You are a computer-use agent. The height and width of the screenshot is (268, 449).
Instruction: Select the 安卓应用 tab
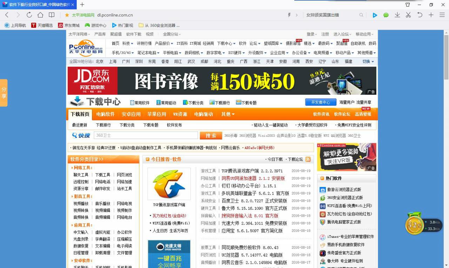point(131,114)
